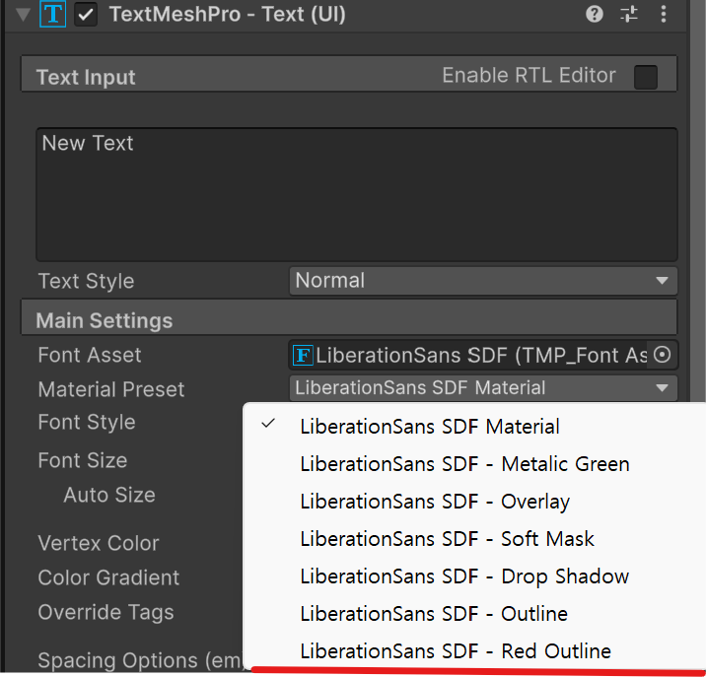Image resolution: width=706 pixels, height=677 pixels.
Task: Click the Vertex Color label
Action: (99, 543)
